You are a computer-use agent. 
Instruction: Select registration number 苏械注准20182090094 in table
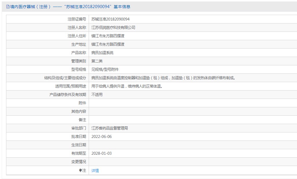point(110,19)
